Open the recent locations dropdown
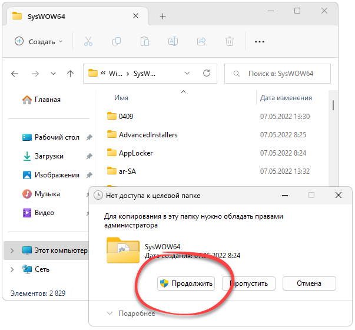This screenshot has height=330, width=355. (x=53, y=74)
